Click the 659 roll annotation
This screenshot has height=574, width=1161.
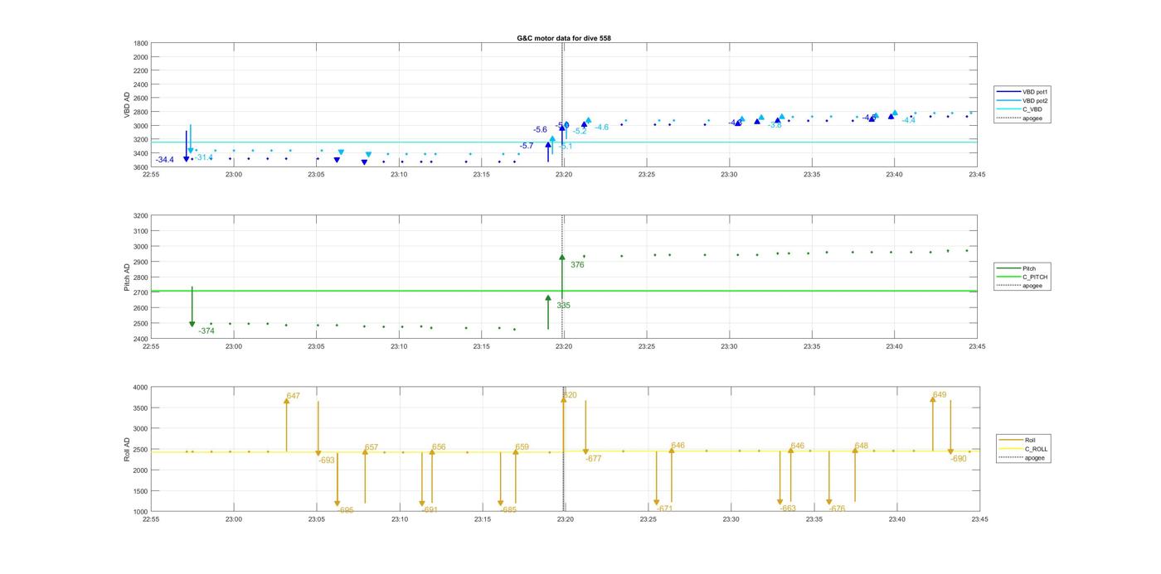coord(522,447)
